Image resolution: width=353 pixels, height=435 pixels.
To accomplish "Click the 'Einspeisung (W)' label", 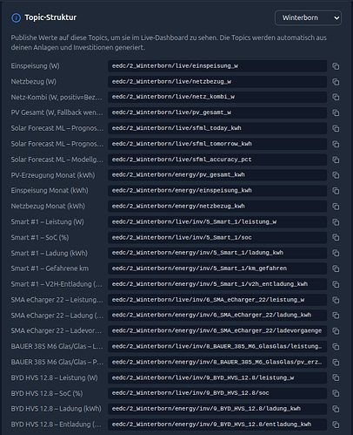I will pos(35,66).
